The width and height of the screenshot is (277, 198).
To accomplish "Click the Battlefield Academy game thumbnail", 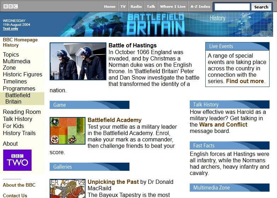I will click(x=67, y=131).
